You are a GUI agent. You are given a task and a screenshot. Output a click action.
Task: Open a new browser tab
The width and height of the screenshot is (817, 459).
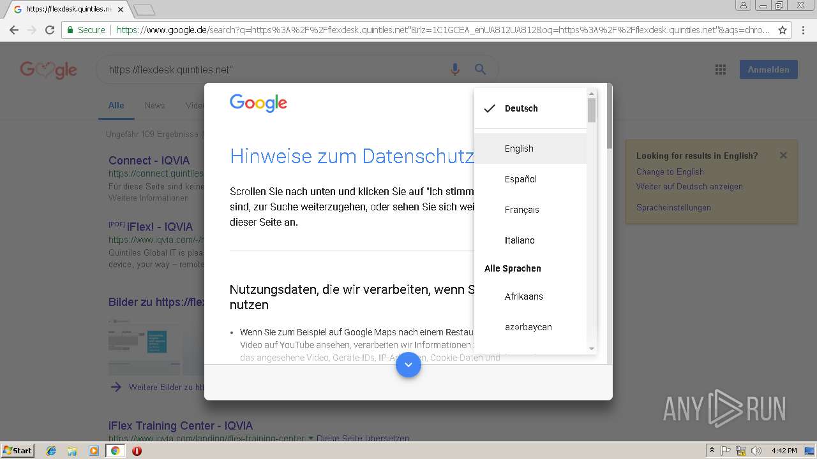click(x=144, y=10)
